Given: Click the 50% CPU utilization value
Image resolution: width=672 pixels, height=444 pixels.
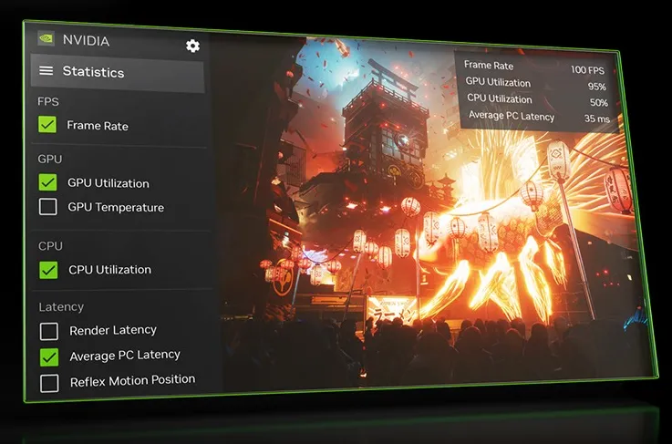Looking at the screenshot, I should (x=599, y=103).
